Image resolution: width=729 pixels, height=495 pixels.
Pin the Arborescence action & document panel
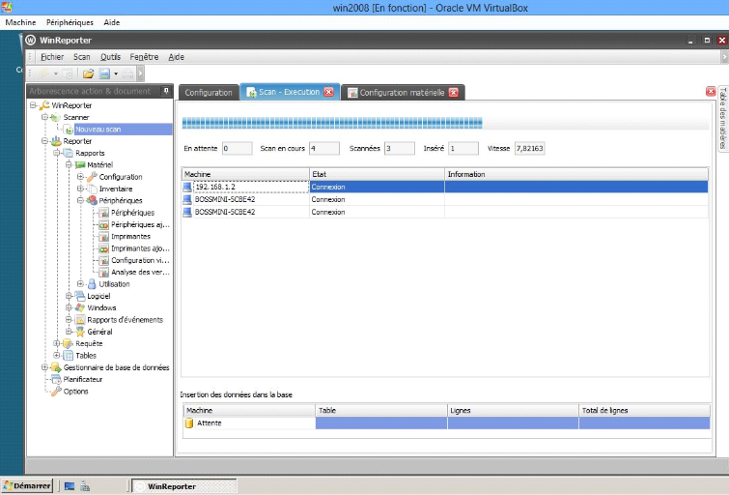coord(166,91)
